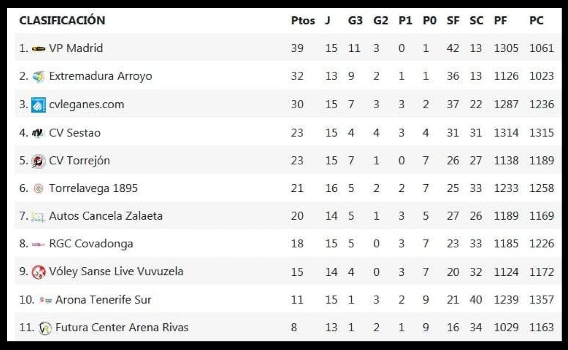Viewport: 568px width, 350px height.
Task: Click the Extremadura Arroyo team logo
Action: [x=39, y=76]
